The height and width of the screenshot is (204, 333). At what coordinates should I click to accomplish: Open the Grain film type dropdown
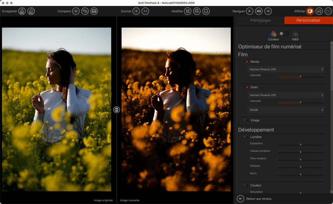286,95
